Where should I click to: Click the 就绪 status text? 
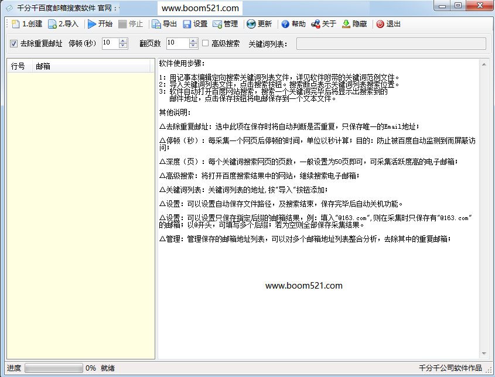108,368
